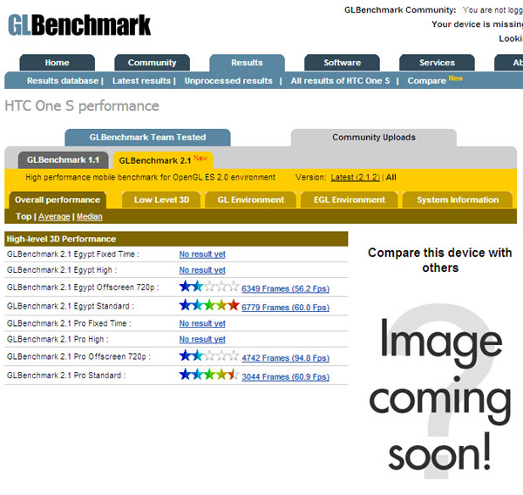The image size is (523, 495).
Task: Select the GLBenchmark 2.1 tab
Action: click(163, 160)
